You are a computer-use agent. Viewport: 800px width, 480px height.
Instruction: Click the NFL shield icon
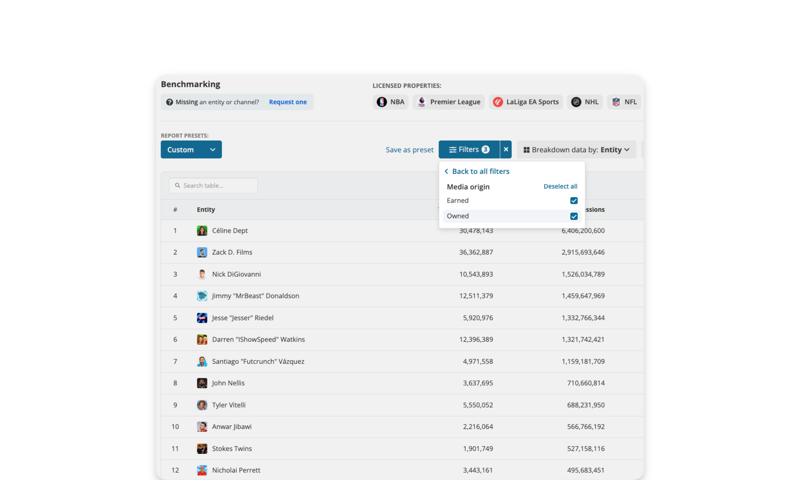click(616, 102)
